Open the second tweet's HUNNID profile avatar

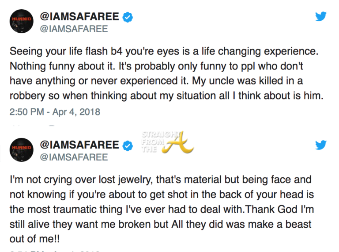(21, 150)
